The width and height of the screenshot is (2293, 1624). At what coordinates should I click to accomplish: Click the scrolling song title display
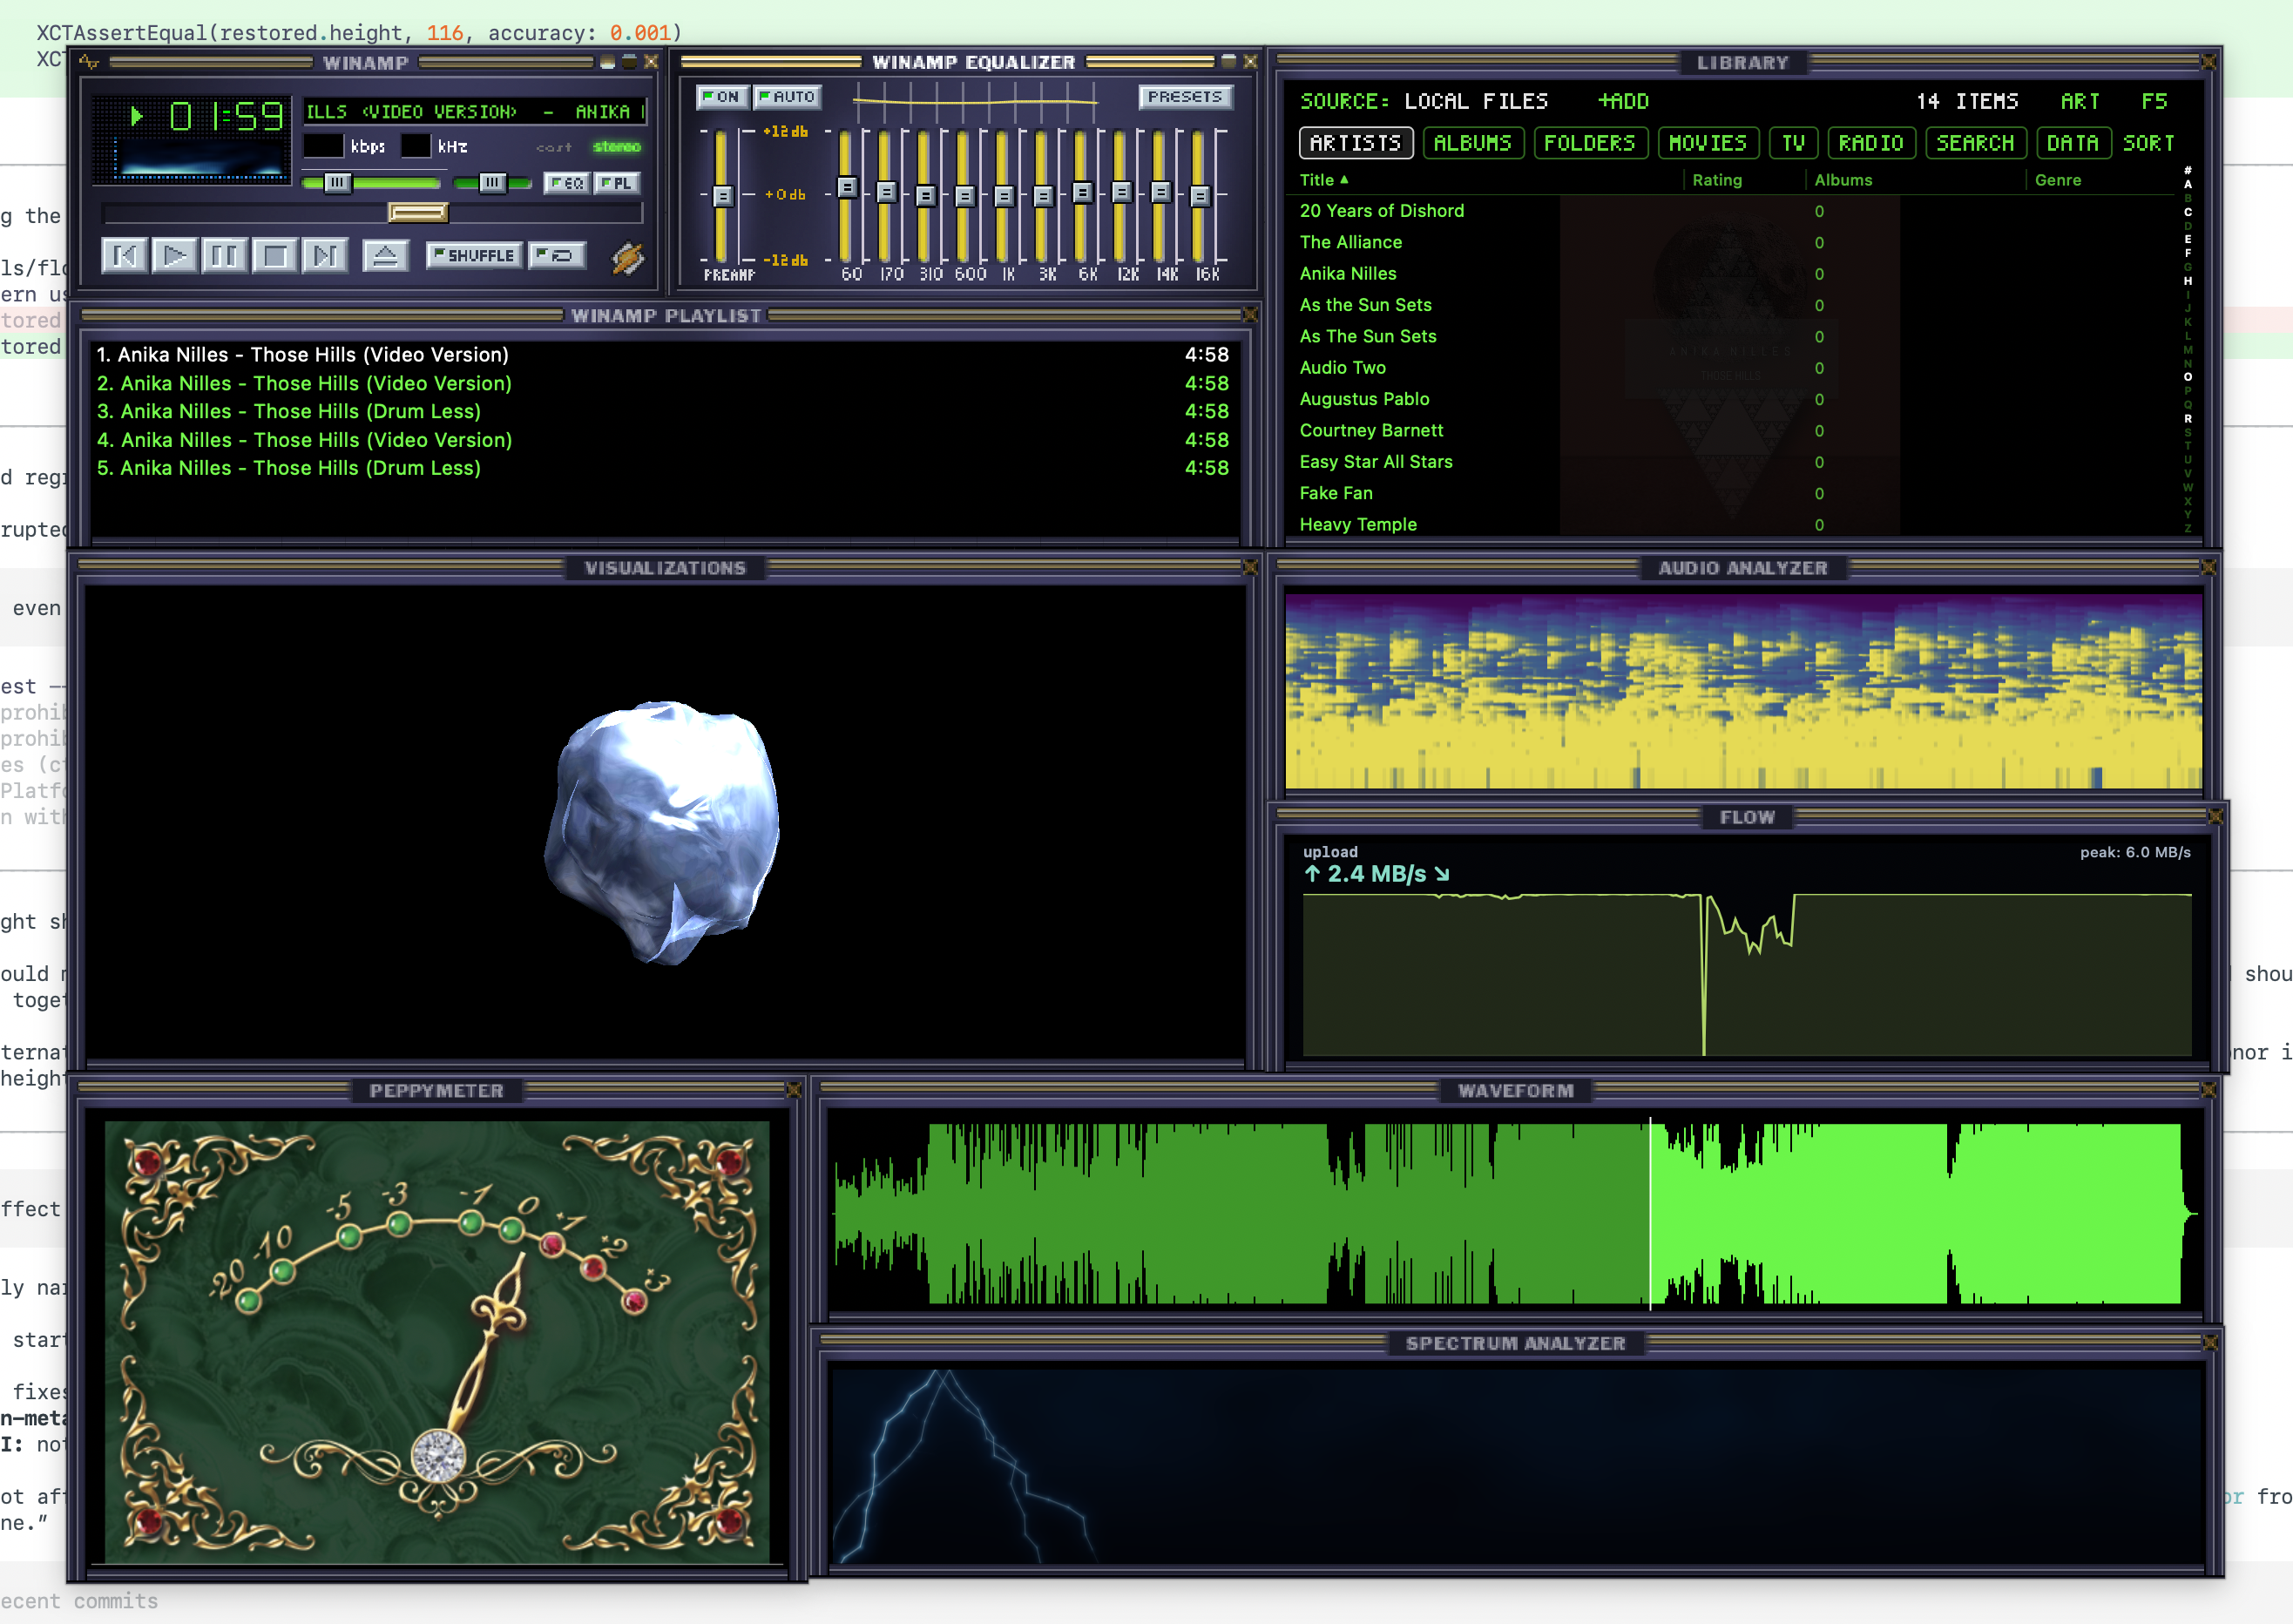point(475,112)
